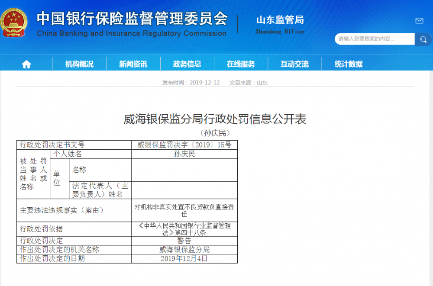Viewport: 433px width, 286px height.
Task: Click the 山东监管局 header link
Action: (280, 20)
